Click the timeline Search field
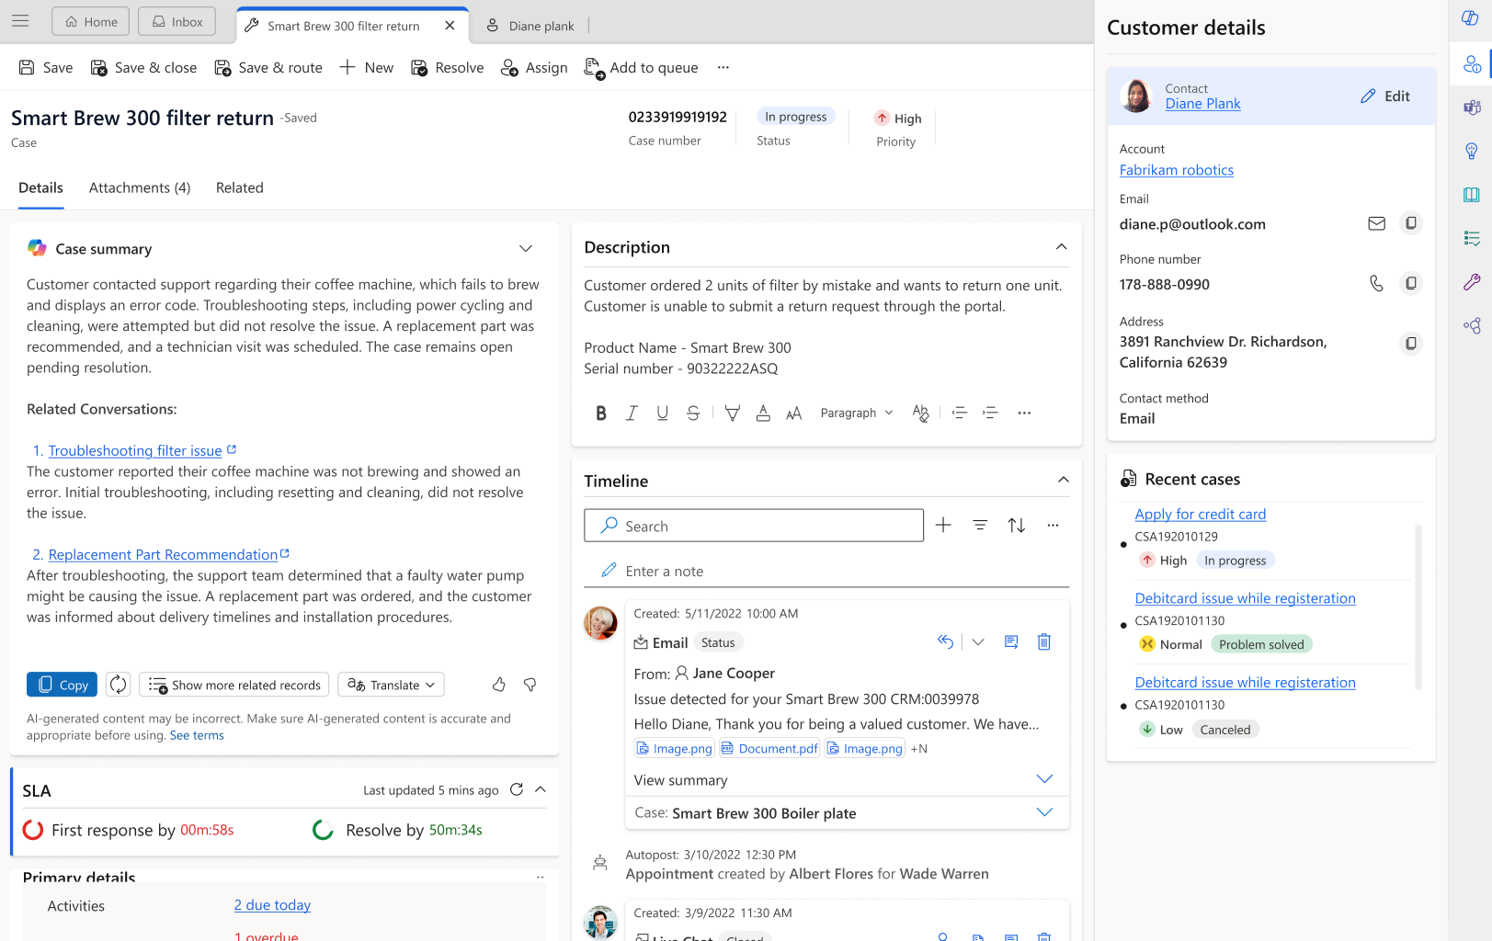1492x941 pixels. point(754,526)
